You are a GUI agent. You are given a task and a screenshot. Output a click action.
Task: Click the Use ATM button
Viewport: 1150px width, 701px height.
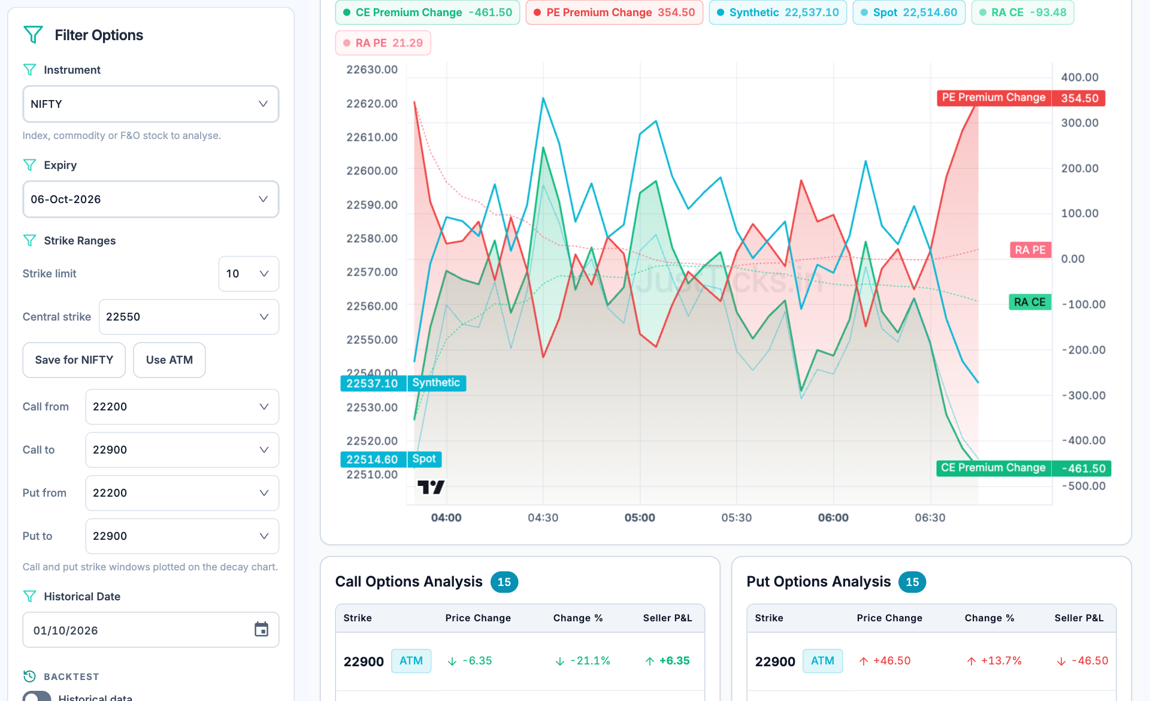pyautogui.click(x=170, y=360)
